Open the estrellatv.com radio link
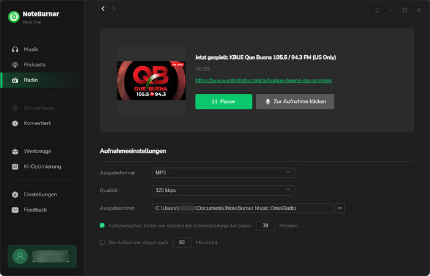 (x=264, y=80)
